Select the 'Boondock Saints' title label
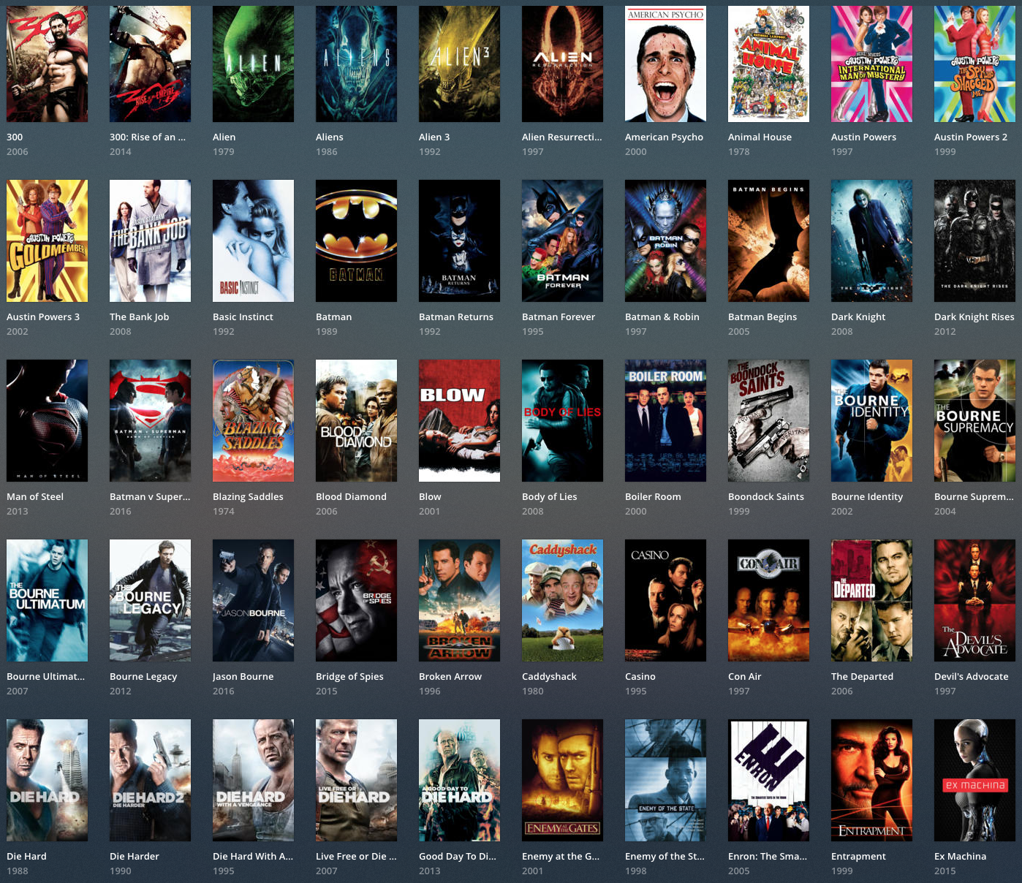The width and height of the screenshot is (1022, 883). coord(766,496)
